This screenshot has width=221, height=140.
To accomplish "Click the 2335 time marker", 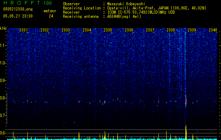I will [108, 30].
